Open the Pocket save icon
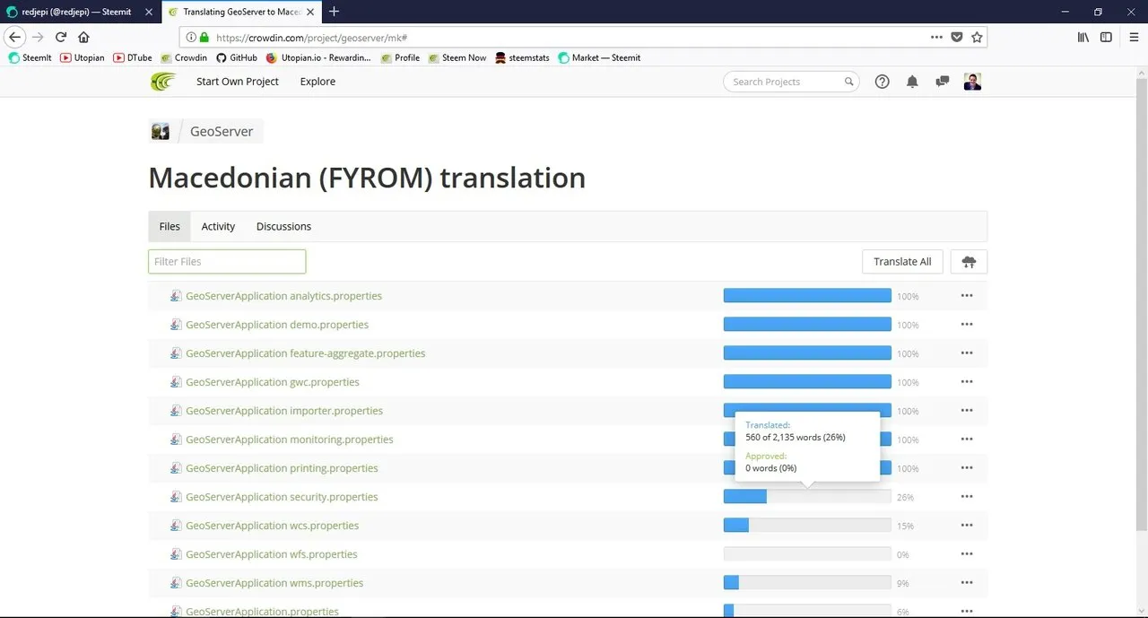Screen dimensions: 1148x618 click(956, 37)
